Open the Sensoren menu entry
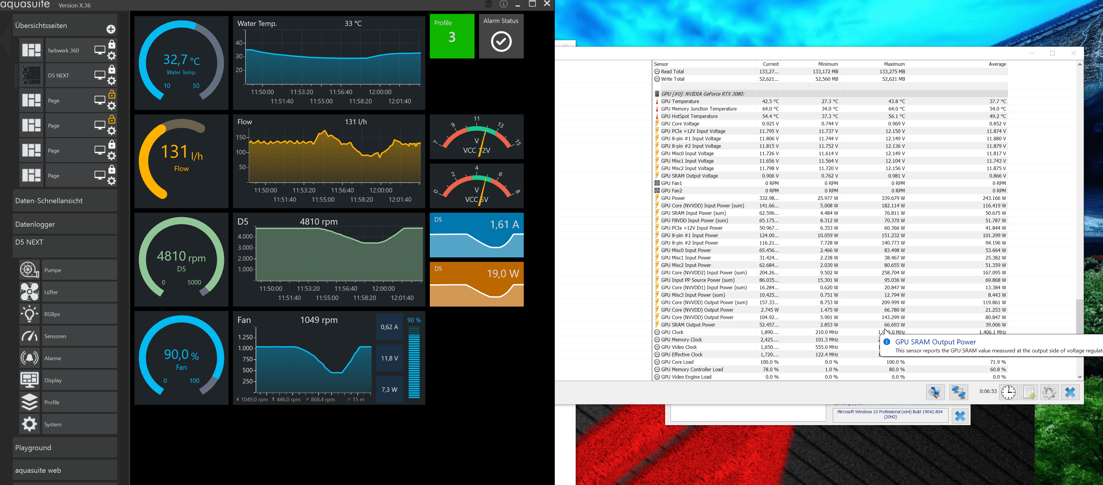 click(x=79, y=336)
